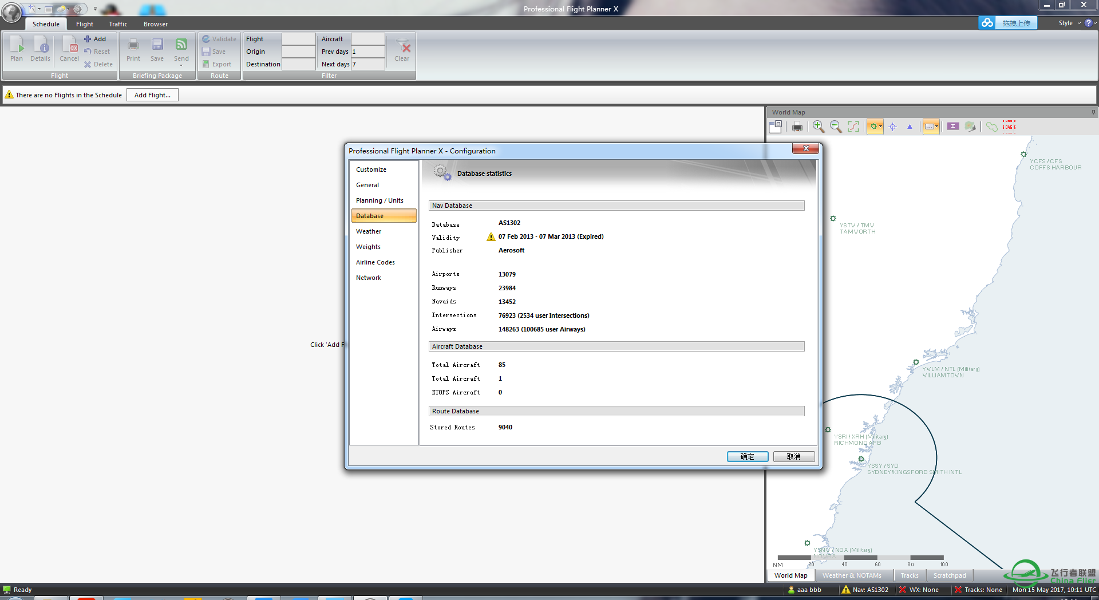Screen dimensions: 1099x600
Task: Click the weather icon in quick access bar
Action: (61, 9)
